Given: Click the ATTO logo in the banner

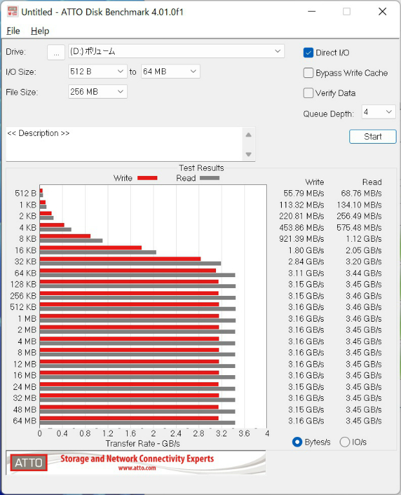Looking at the screenshot, I should click(29, 463).
